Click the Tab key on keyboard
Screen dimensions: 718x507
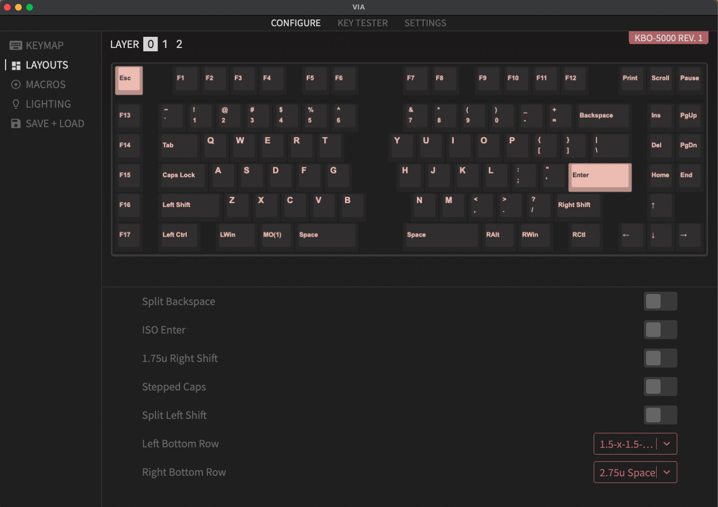coord(179,147)
